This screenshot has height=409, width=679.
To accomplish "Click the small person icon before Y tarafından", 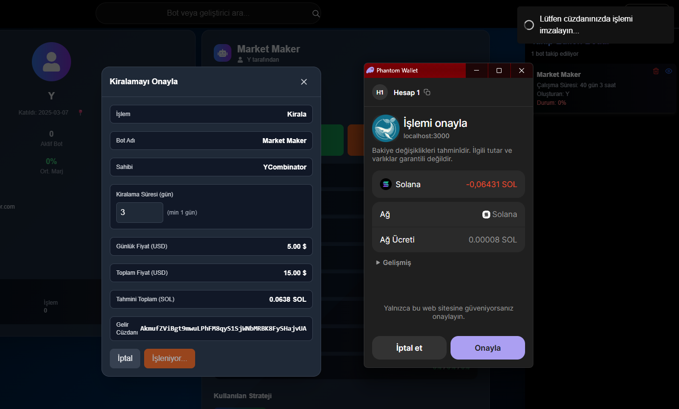I will coord(240,60).
